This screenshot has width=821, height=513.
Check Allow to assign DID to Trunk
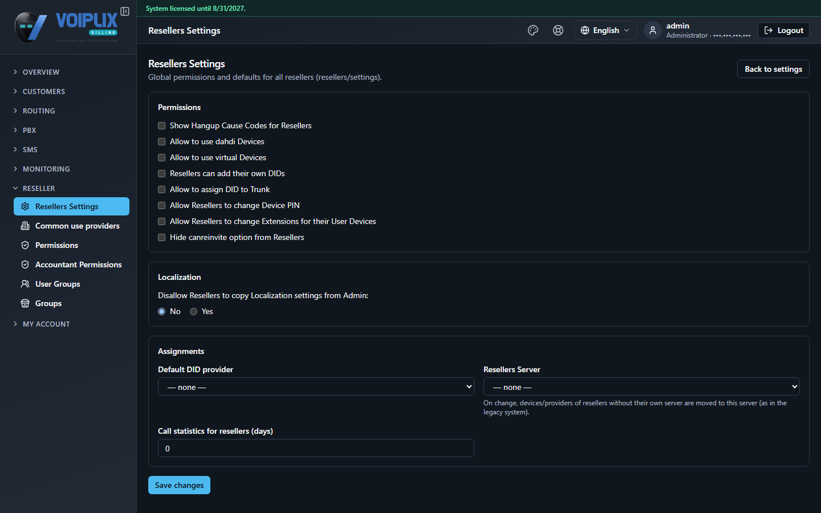pyautogui.click(x=162, y=189)
